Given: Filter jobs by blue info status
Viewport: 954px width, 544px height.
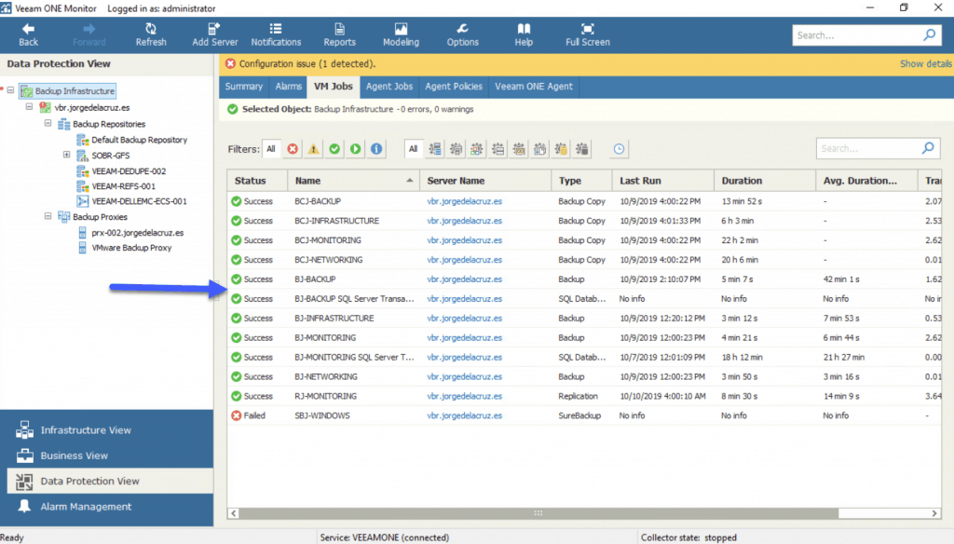Looking at the screenshot, I should (376, 149).
